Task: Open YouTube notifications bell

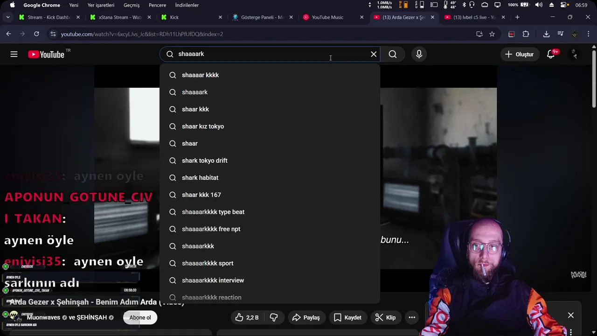Action: coord(551,54)
